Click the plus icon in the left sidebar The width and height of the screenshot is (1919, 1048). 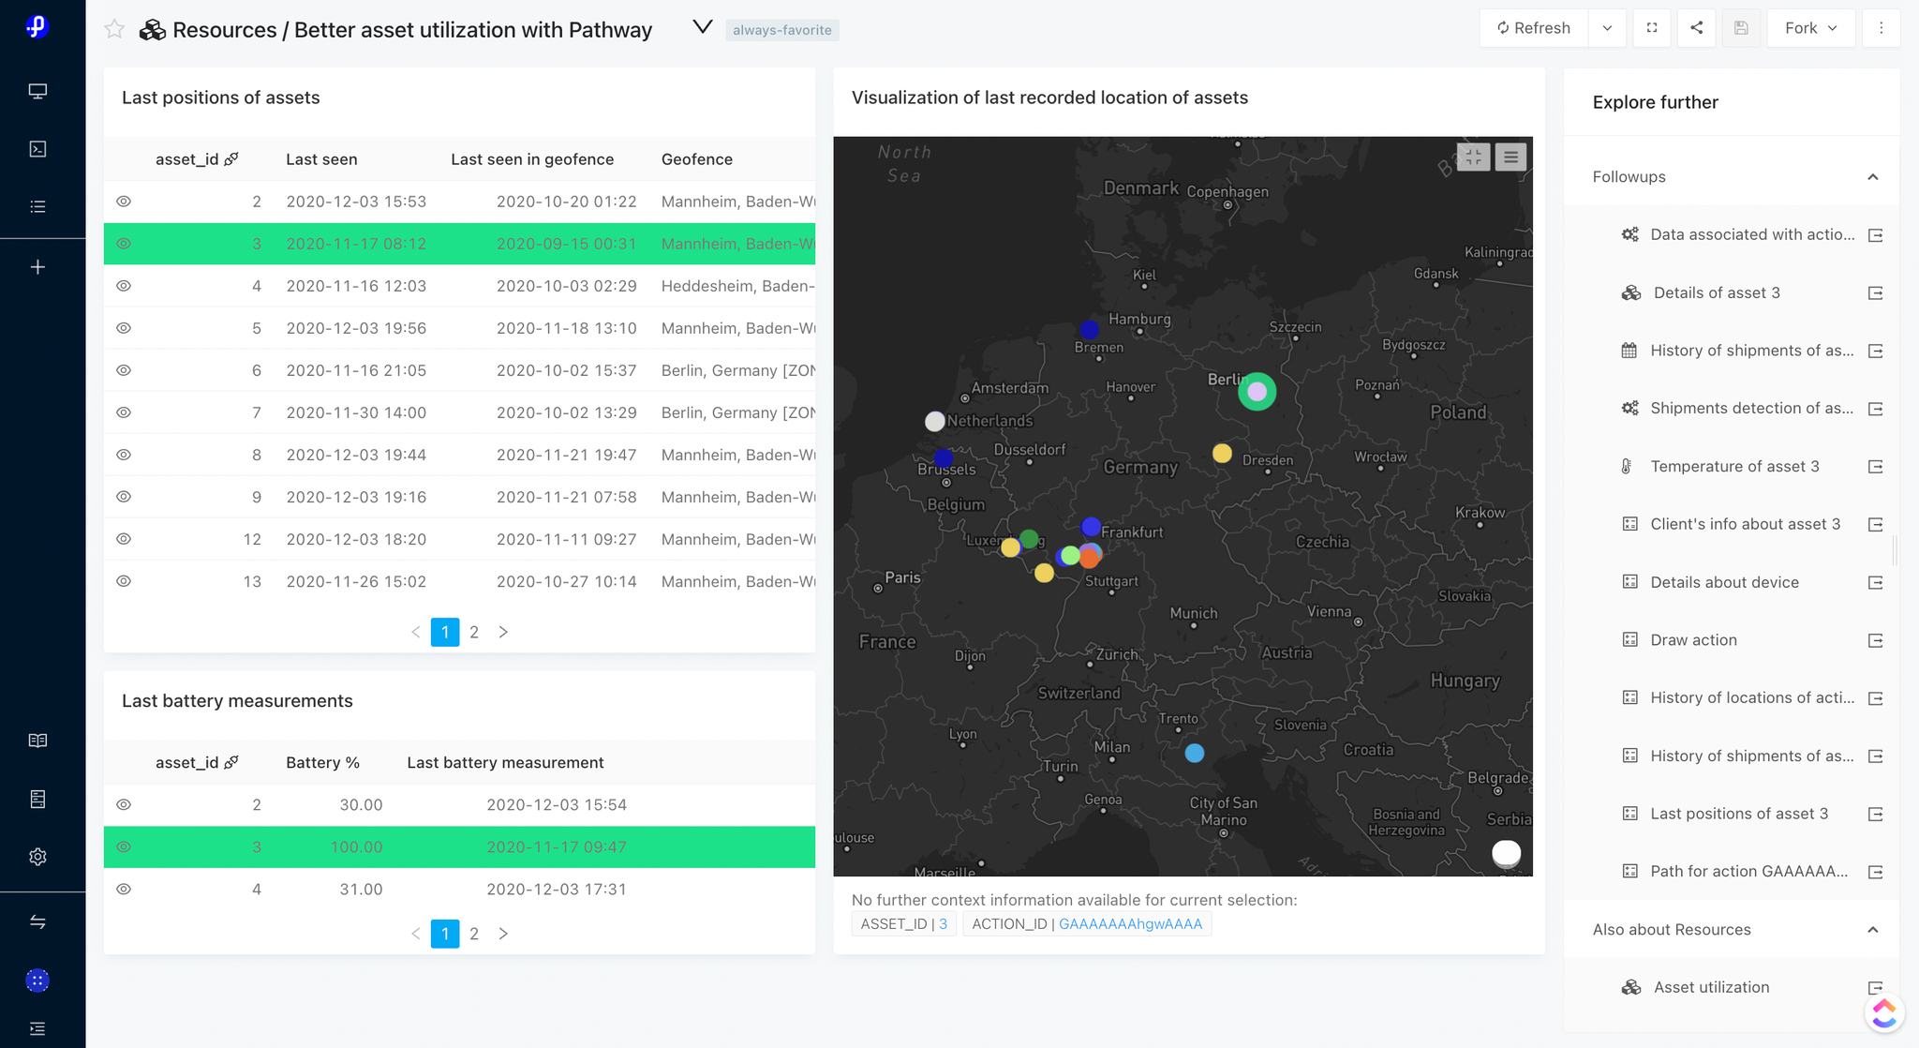point(37,266)
